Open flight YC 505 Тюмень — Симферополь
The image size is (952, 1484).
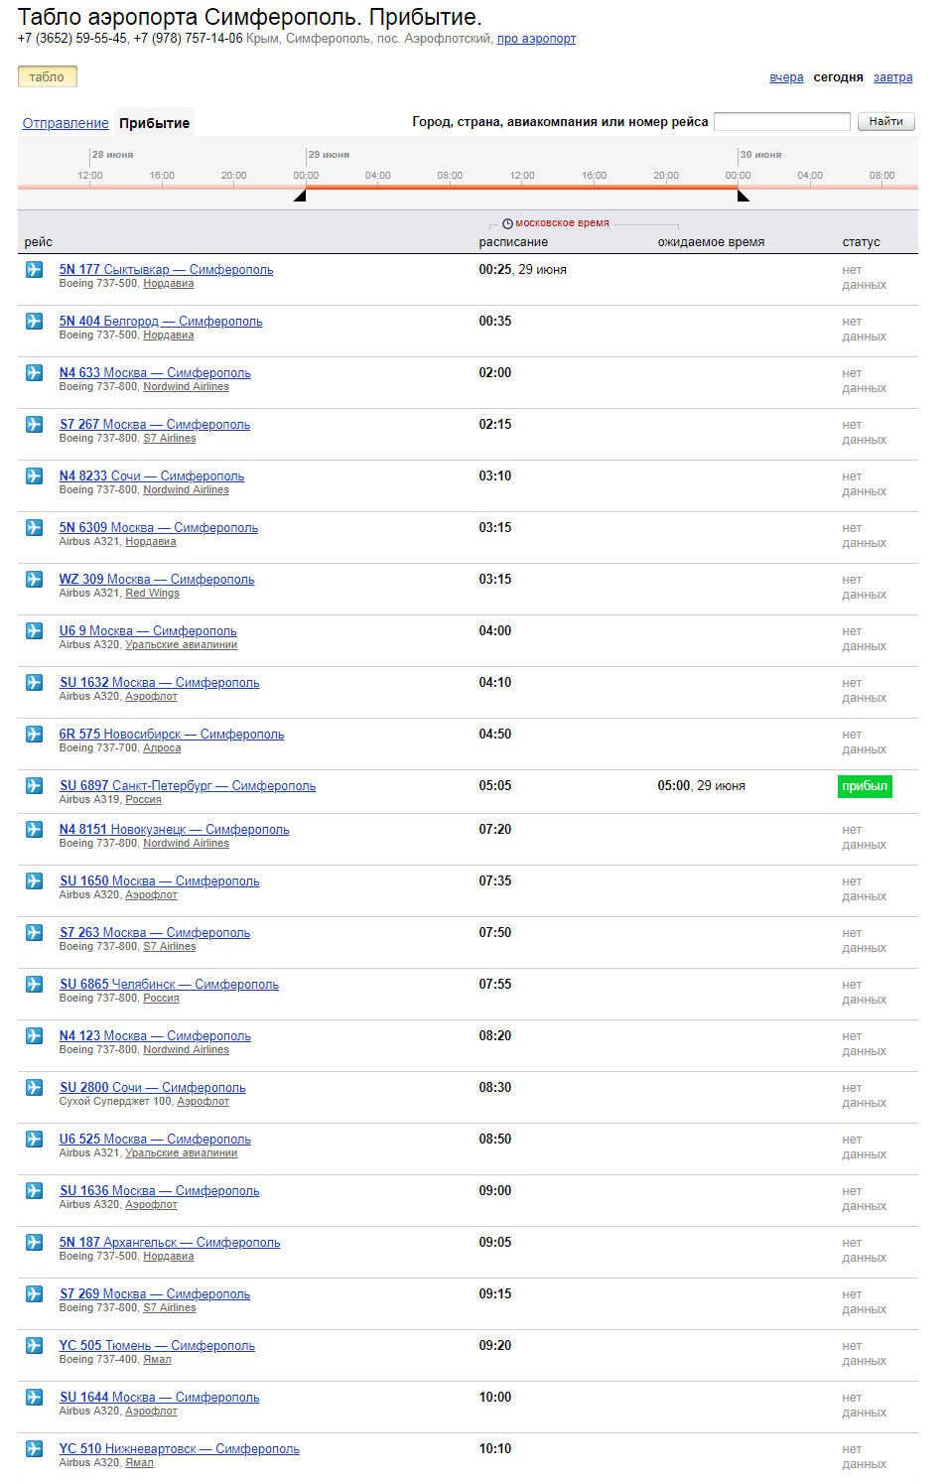(157, 1345)
